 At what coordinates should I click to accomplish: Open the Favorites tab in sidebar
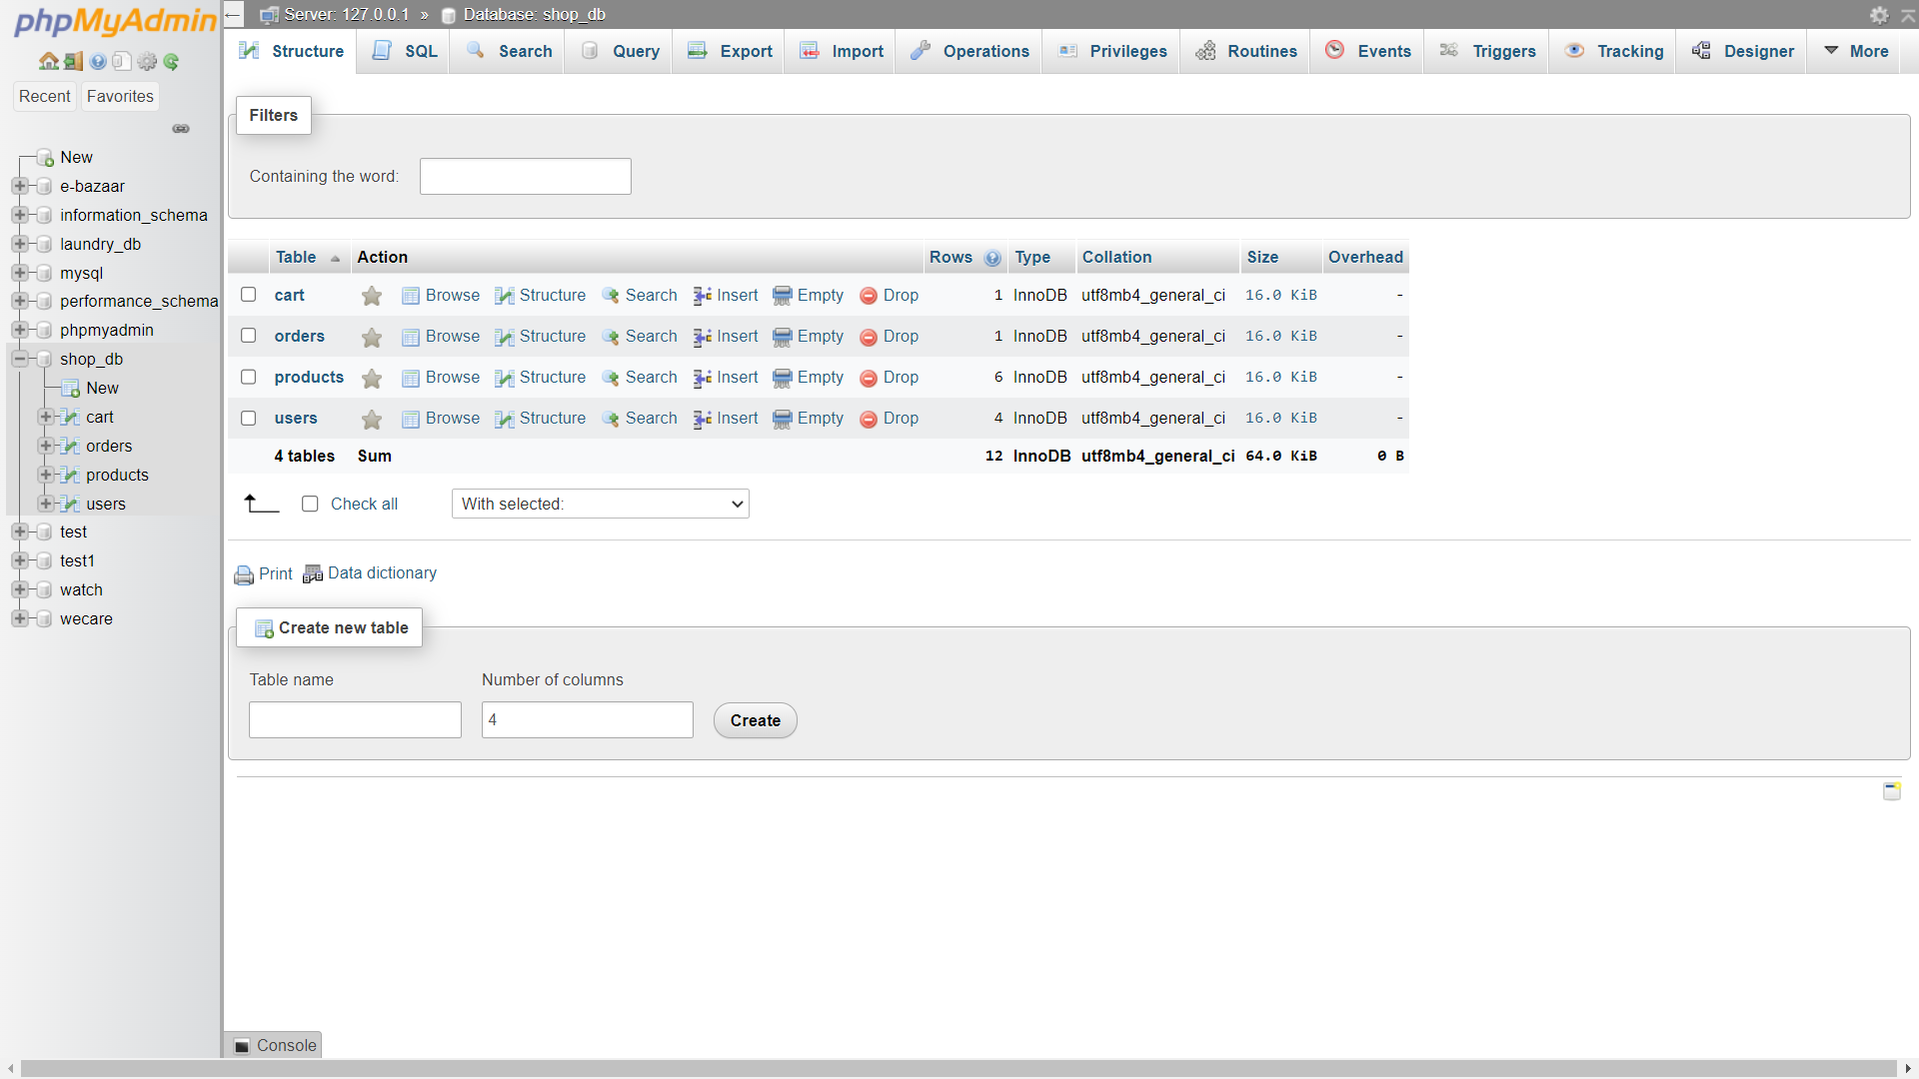coord(120,96)
